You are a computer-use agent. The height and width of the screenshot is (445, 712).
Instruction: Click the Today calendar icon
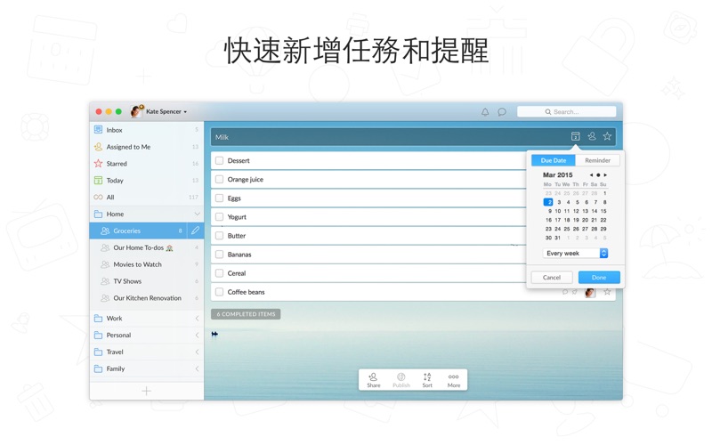tap(98, 181)
